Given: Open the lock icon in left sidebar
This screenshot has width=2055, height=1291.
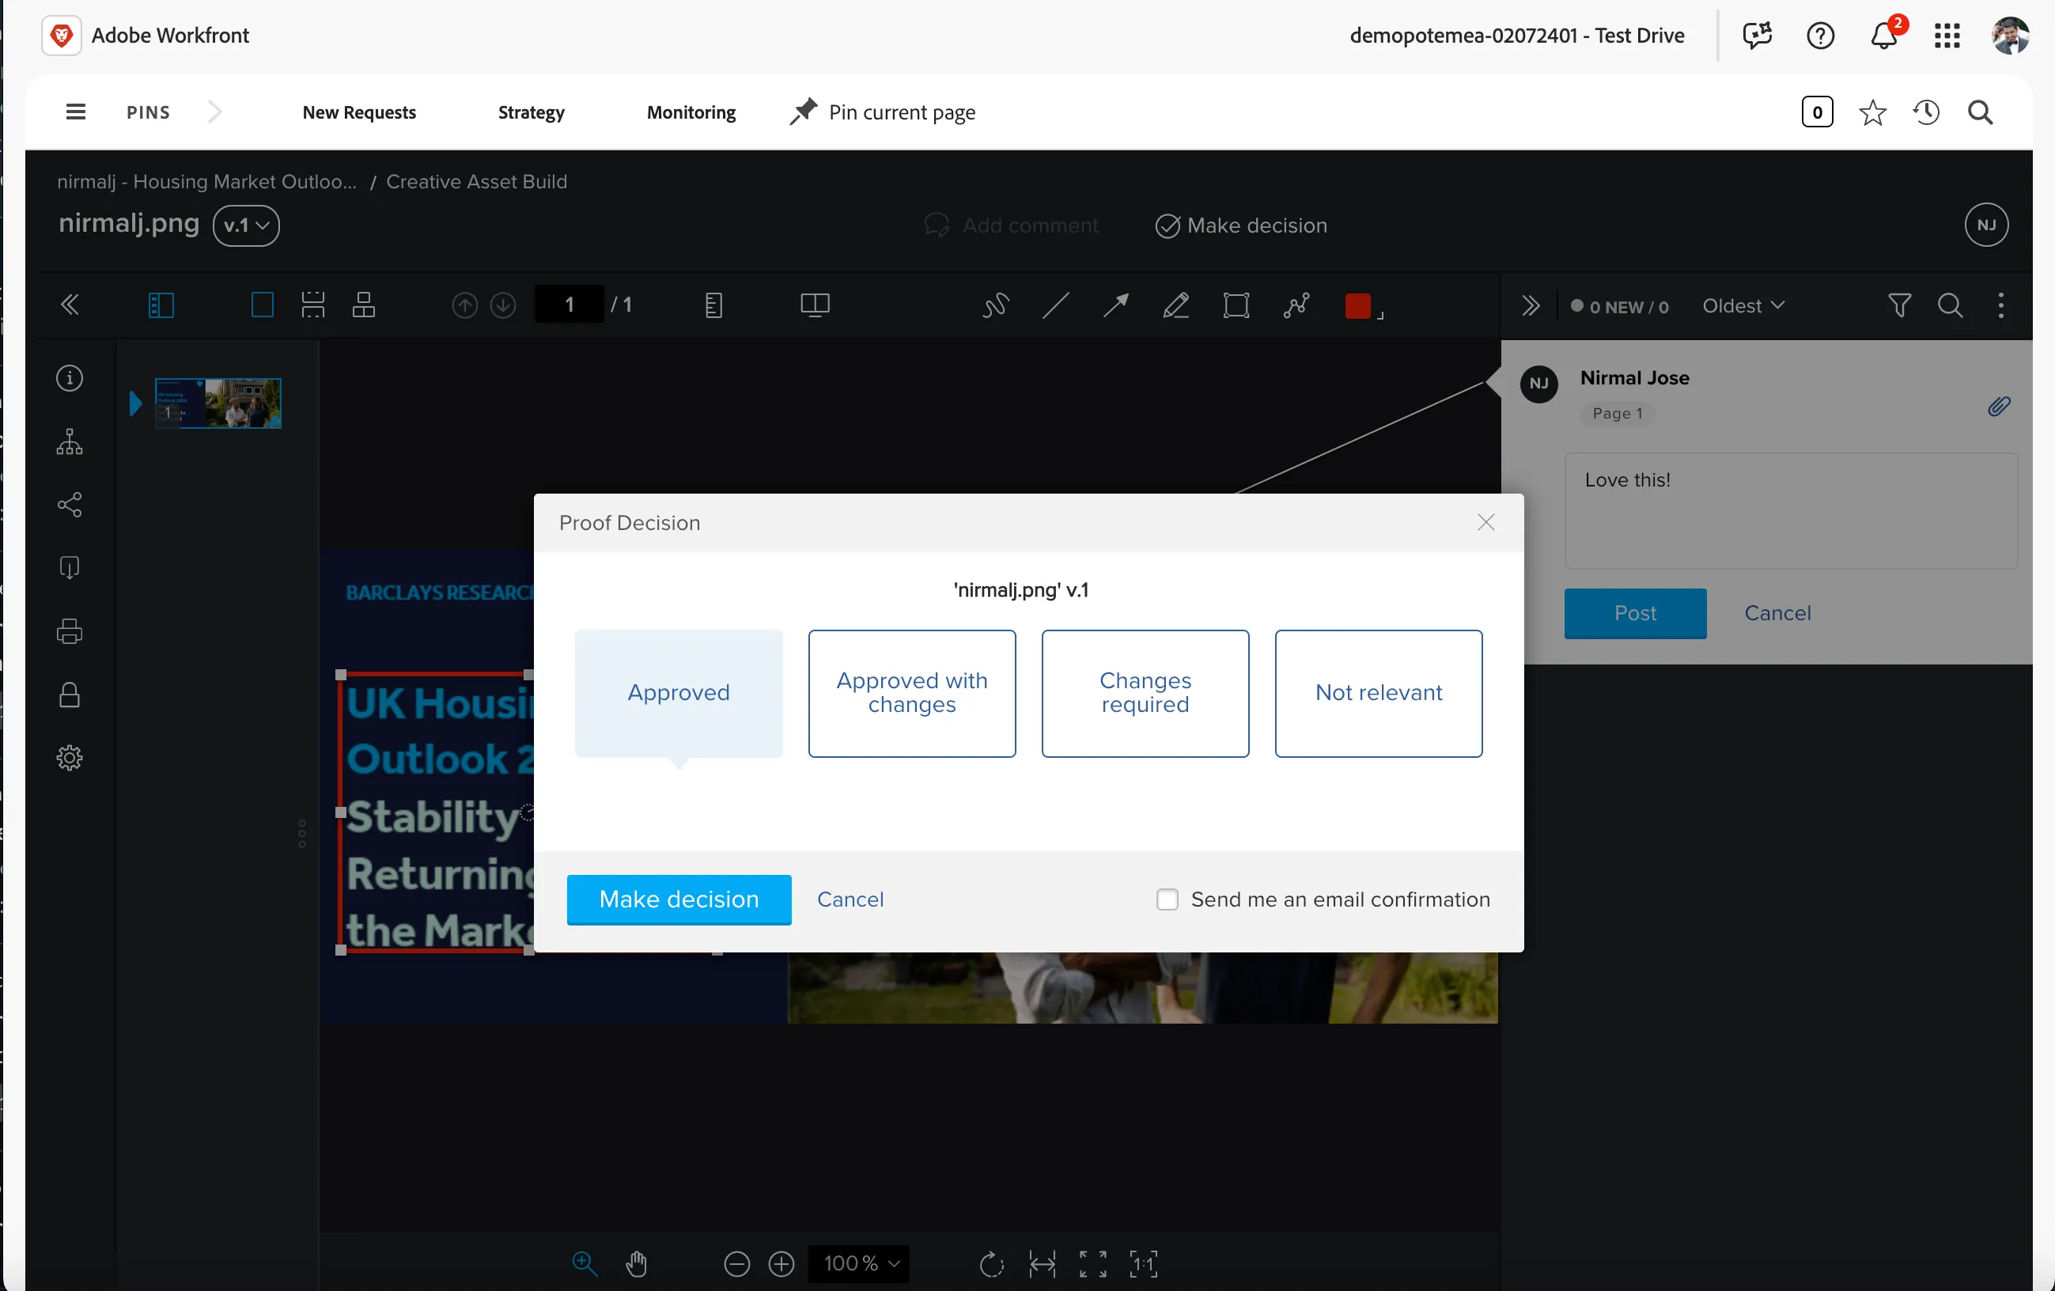Looking at the screenshot, I should (x=70, y=695).
